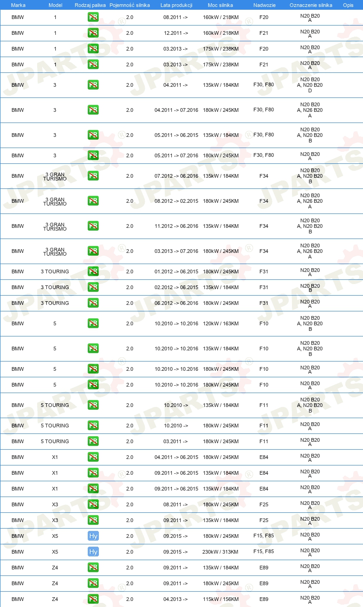Click the 'Moc silnika' column header
Screen dimensions: 363x607
[220, 5]
